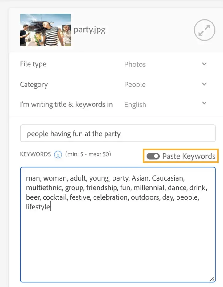Click the chevron beside Photos
The width and height of the screenshot is (223, 287).
point(204,64)
